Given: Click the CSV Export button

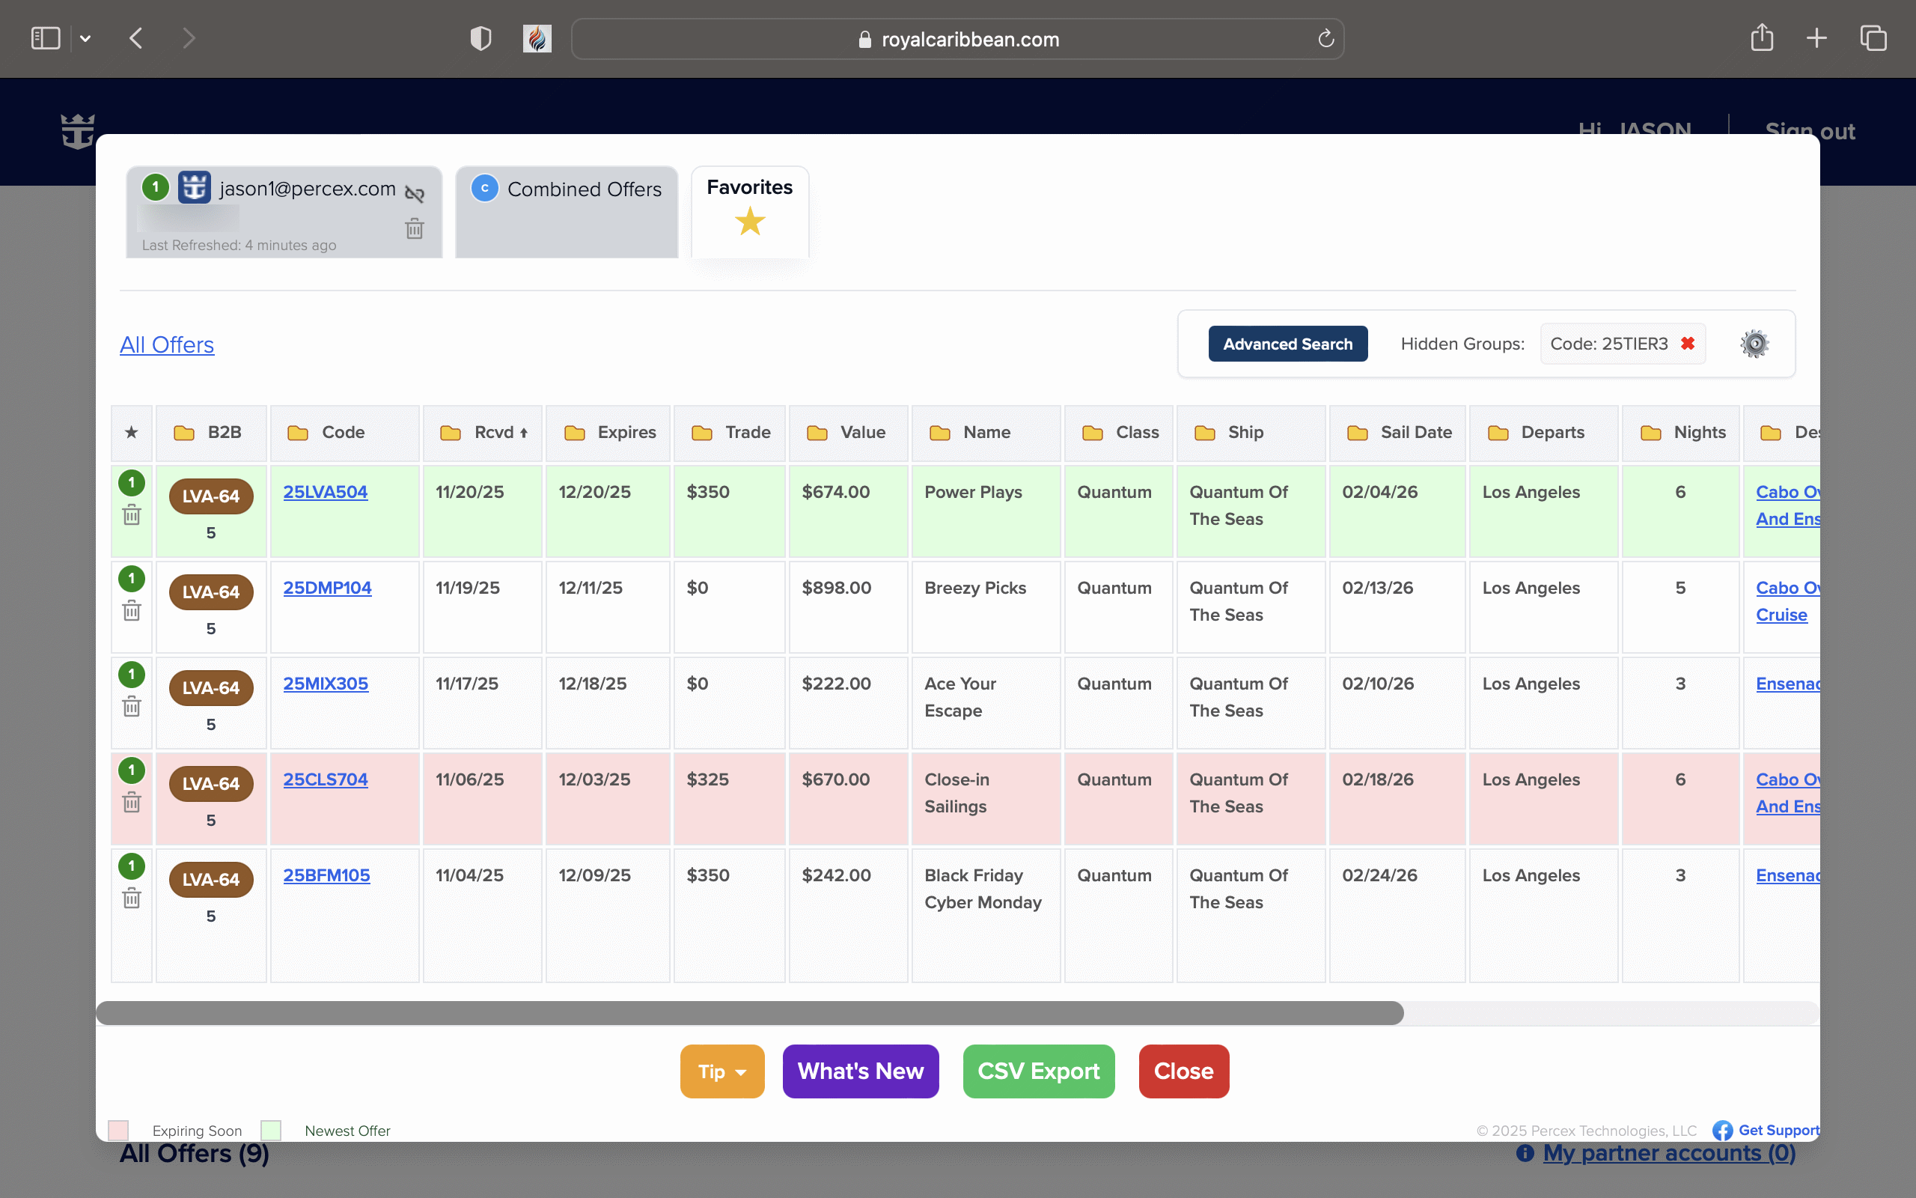Looking at the screenshot, I should point(1038,1071).
